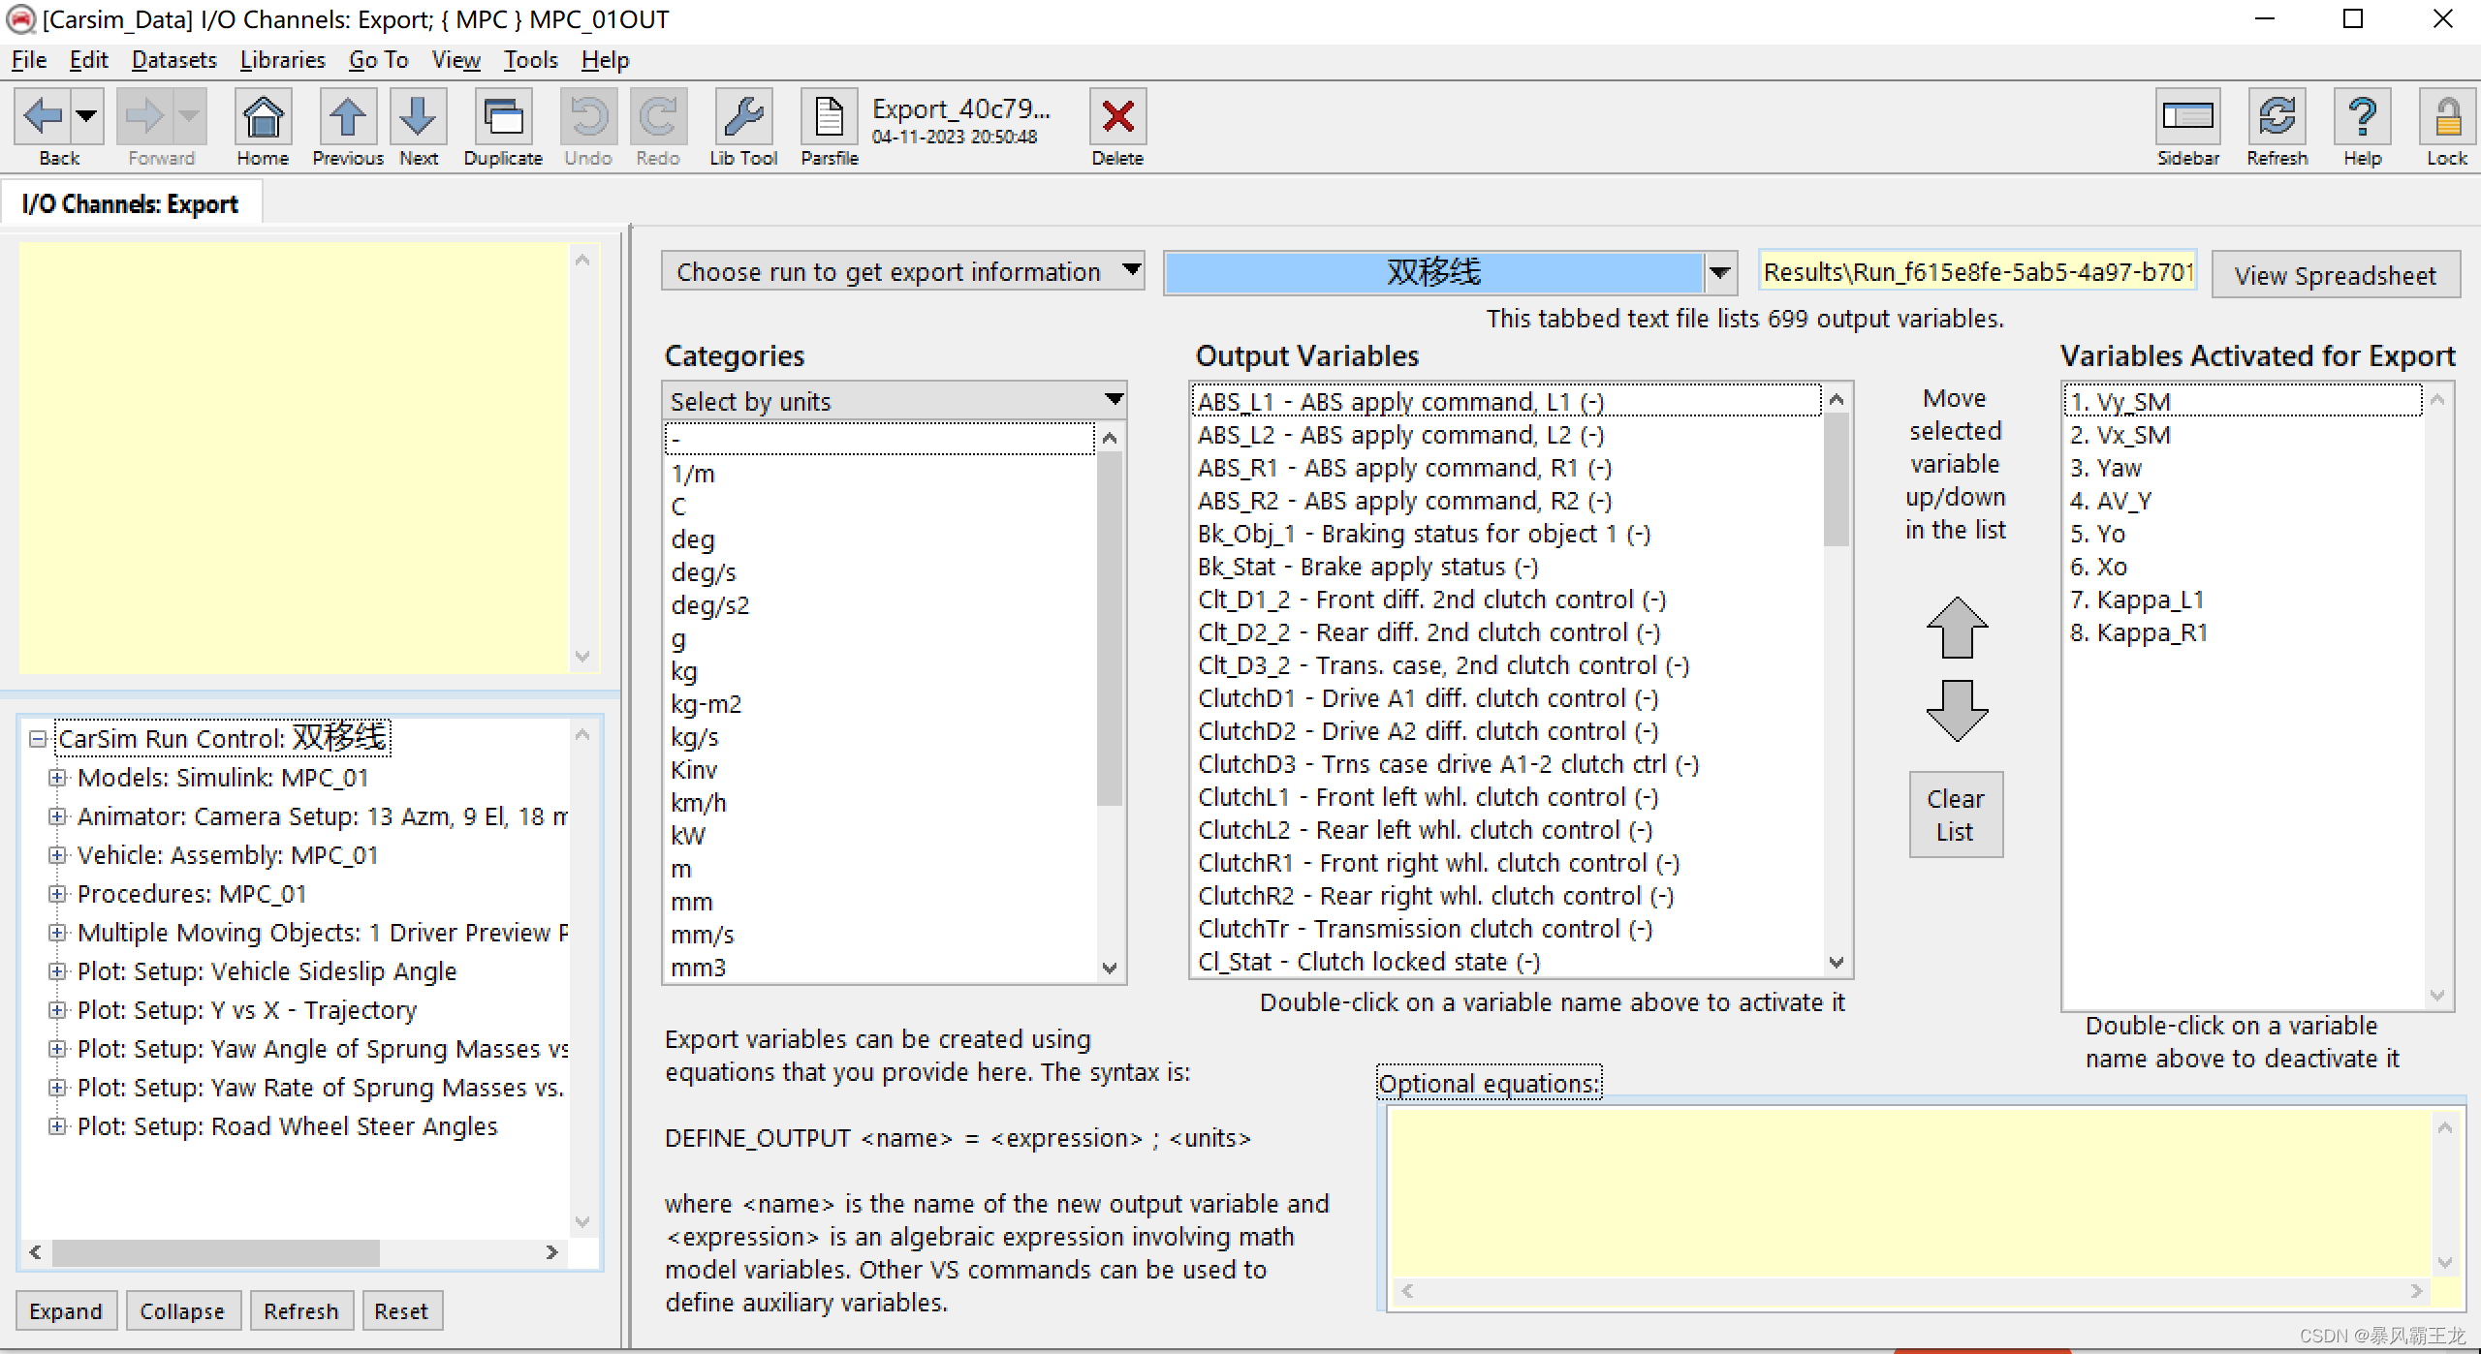The width and height of the screenshot is (2481, 1354).
Task: Expand the 'Models: Simulink: MPC_01' tree node
Action: (x=57, y=778)
